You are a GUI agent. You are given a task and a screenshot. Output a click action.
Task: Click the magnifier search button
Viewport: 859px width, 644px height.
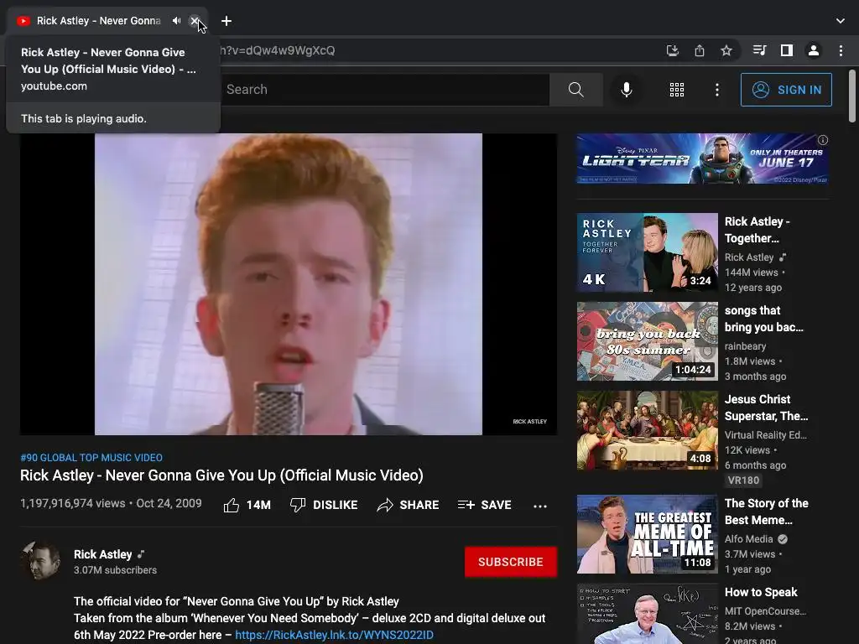coord(575,89)
